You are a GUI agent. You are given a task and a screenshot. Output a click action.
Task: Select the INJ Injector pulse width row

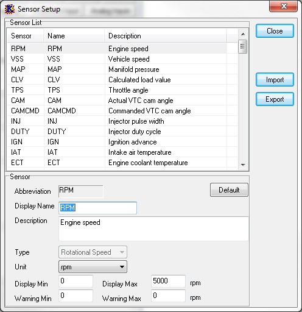click(122, 121)
